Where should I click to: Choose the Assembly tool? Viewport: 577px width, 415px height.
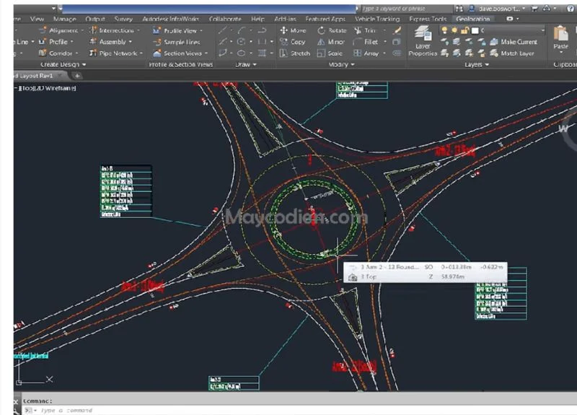point(108,42)
